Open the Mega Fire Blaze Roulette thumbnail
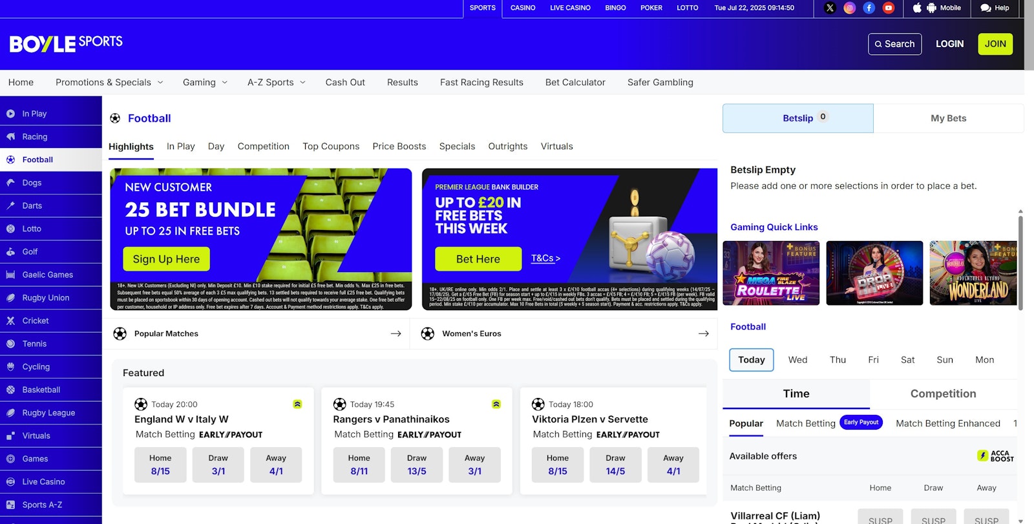The width and height of the screenshot is (1034, 524). (x=771, y=273)
